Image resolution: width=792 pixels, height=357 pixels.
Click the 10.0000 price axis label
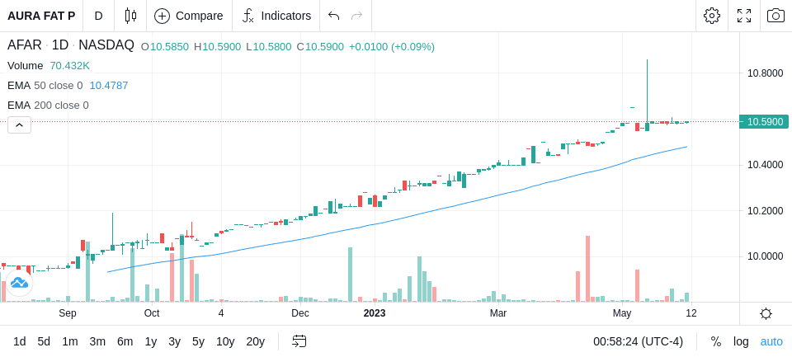(766, 256)
